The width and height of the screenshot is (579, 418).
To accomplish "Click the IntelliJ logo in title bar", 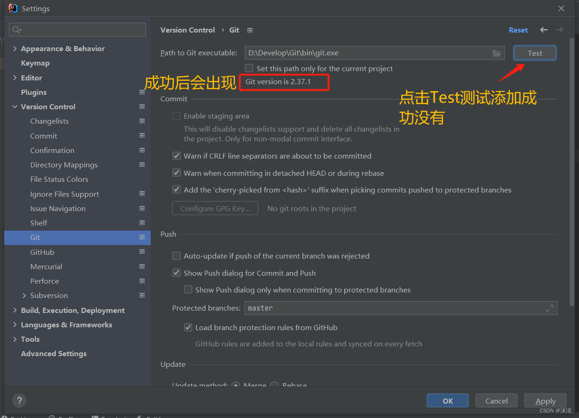I will [x=13, y=8].
